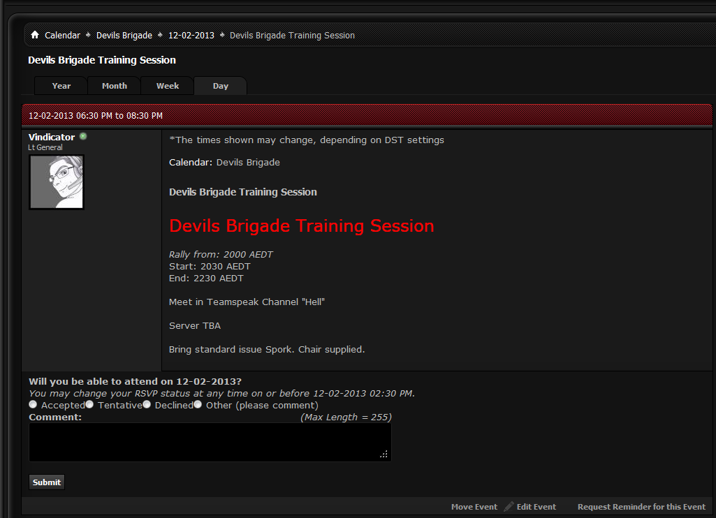Focus the Comment text box

click(x=210, y=442)
